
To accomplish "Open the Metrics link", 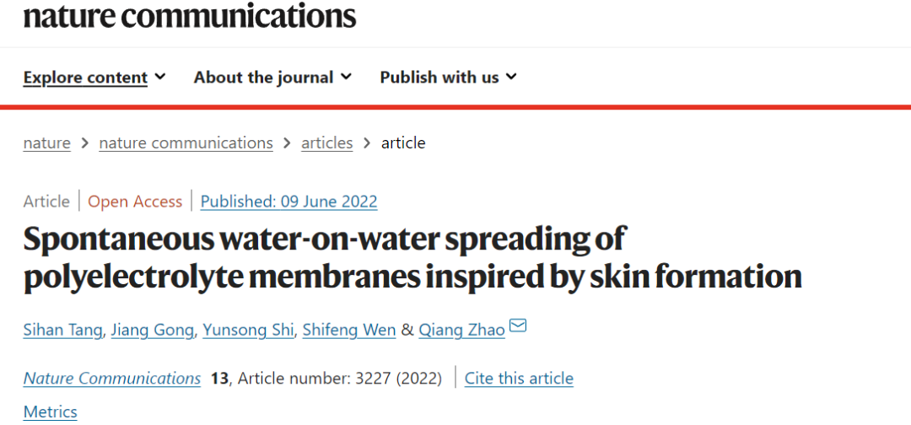I will [x=51, y=412].
